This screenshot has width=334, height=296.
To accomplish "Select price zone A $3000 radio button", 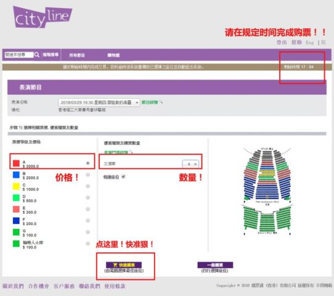I will point(88,163).
